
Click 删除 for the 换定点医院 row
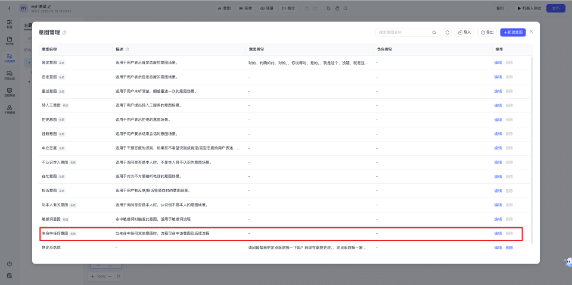[x=509, y=248]
